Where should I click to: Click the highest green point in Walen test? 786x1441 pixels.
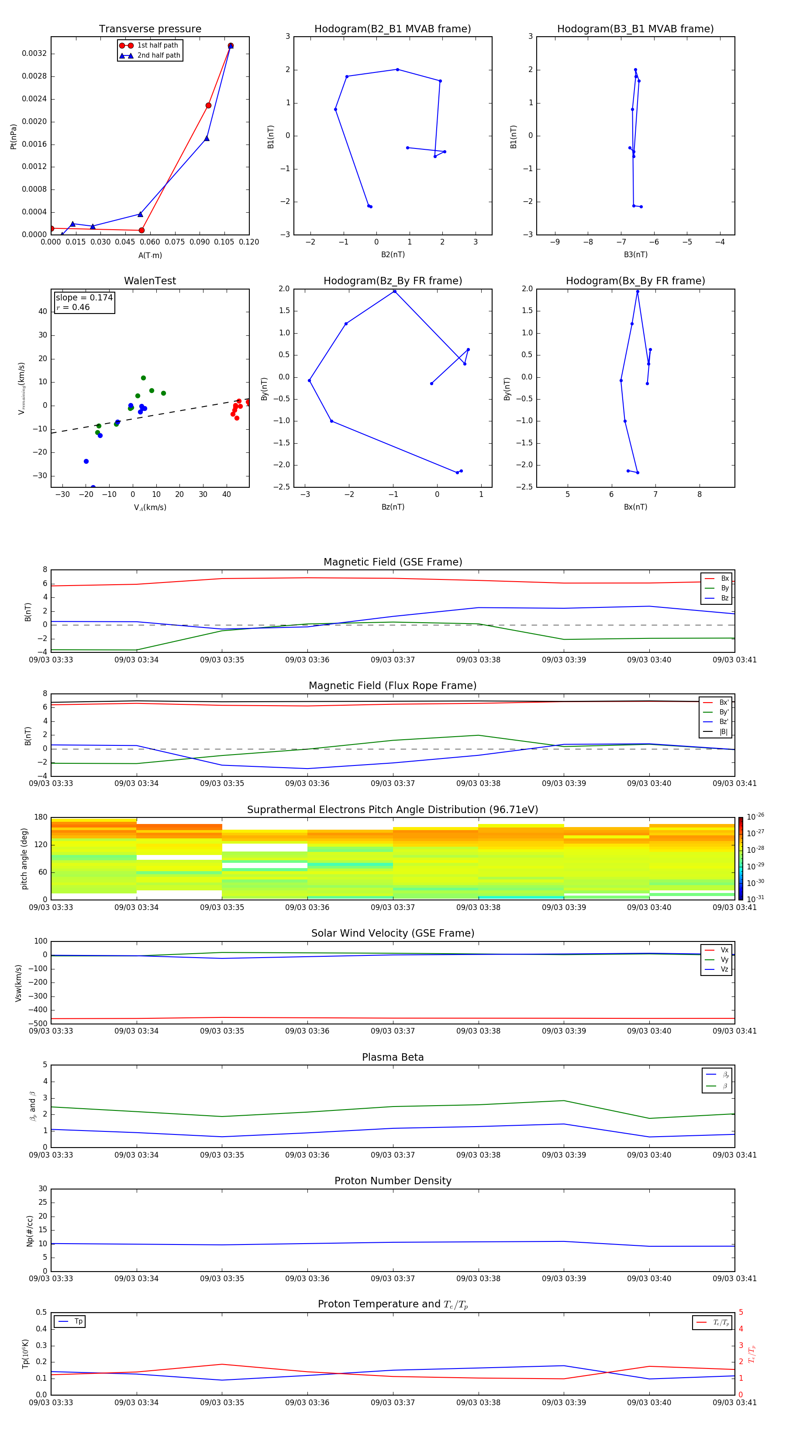point(143,378)
